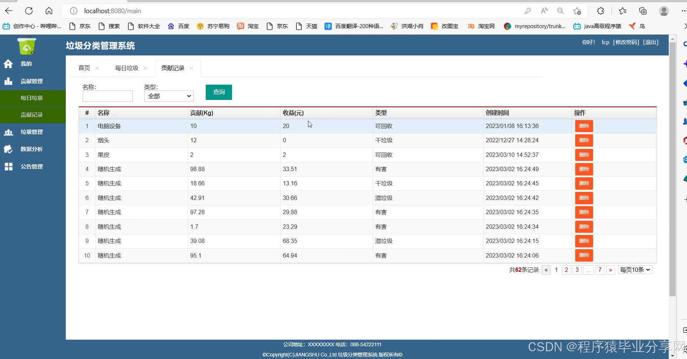Screen dimensions: 687x359
Task: Open the 类型 dropdown showing 全部
Action: [169, 96]
